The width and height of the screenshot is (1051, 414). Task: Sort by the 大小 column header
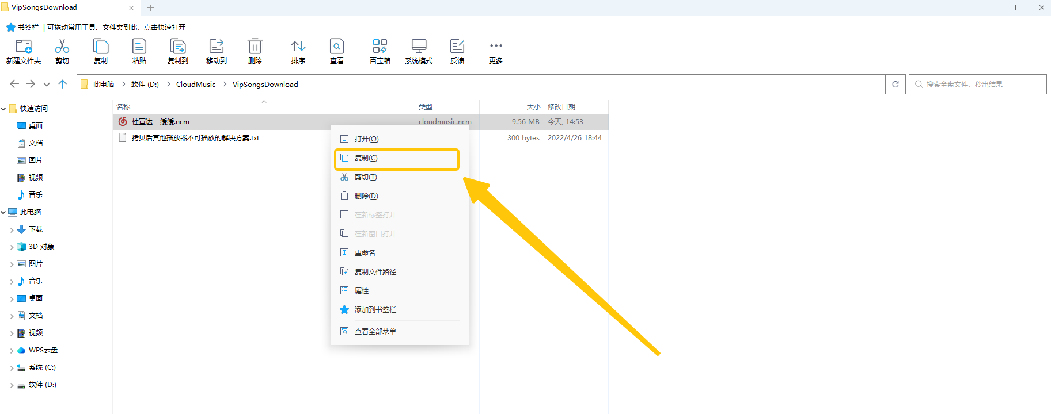pos(511,106)
